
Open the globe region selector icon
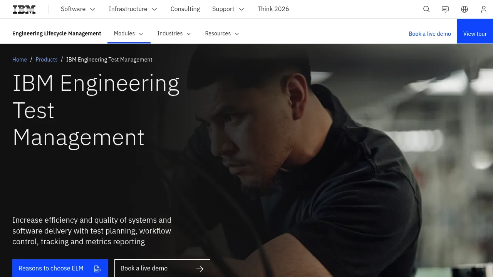[464, 9]
